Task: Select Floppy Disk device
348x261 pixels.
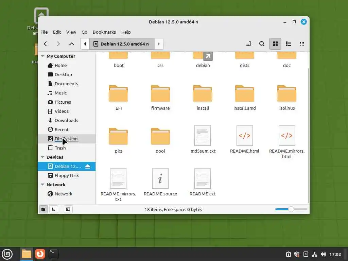Action: coord(67,175)
